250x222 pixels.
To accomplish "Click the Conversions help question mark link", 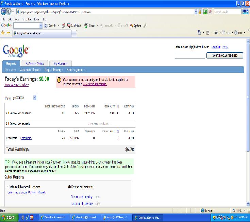I will (x=118, y=131).
